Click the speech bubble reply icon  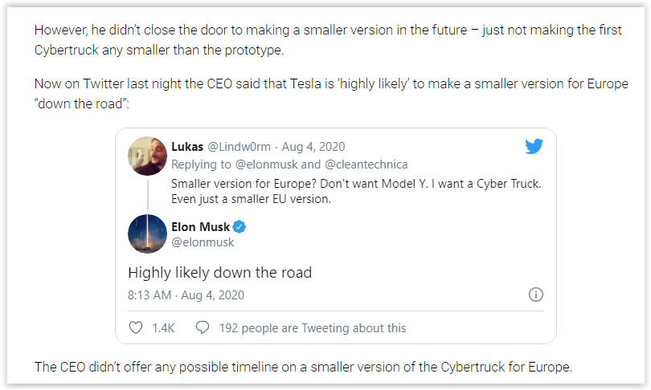tap(203, 327)
